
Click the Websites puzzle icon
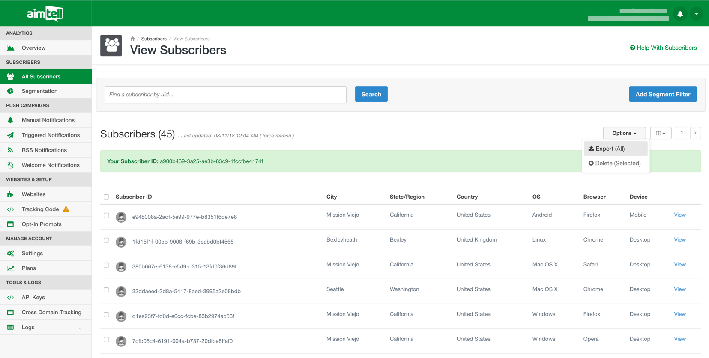pyautogui.click(x=10, y=194)
